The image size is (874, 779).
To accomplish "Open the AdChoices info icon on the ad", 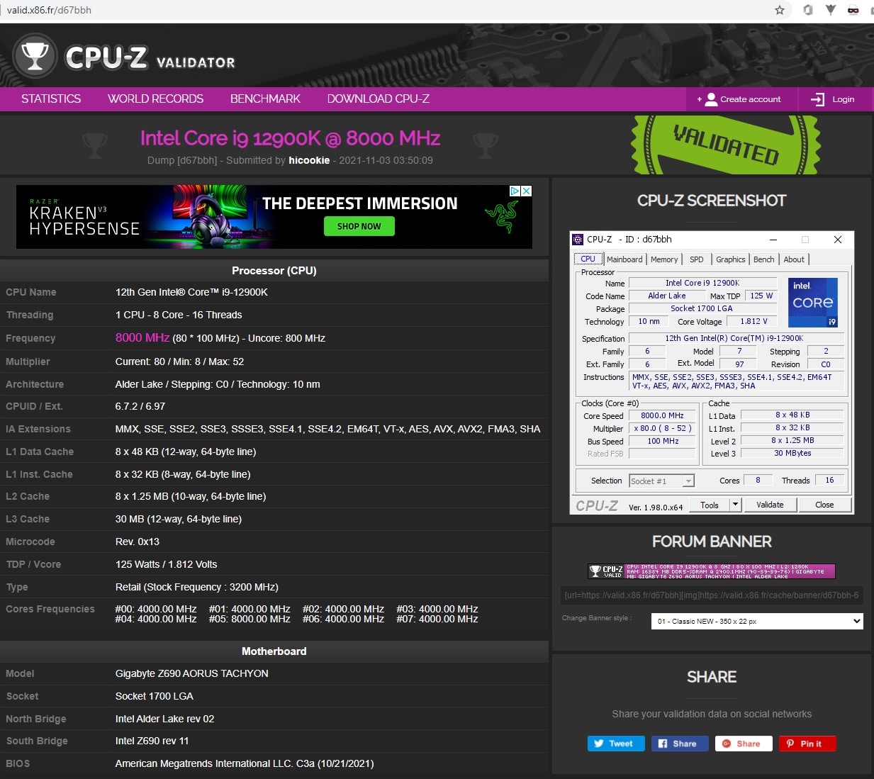I will tap(515, 191).
